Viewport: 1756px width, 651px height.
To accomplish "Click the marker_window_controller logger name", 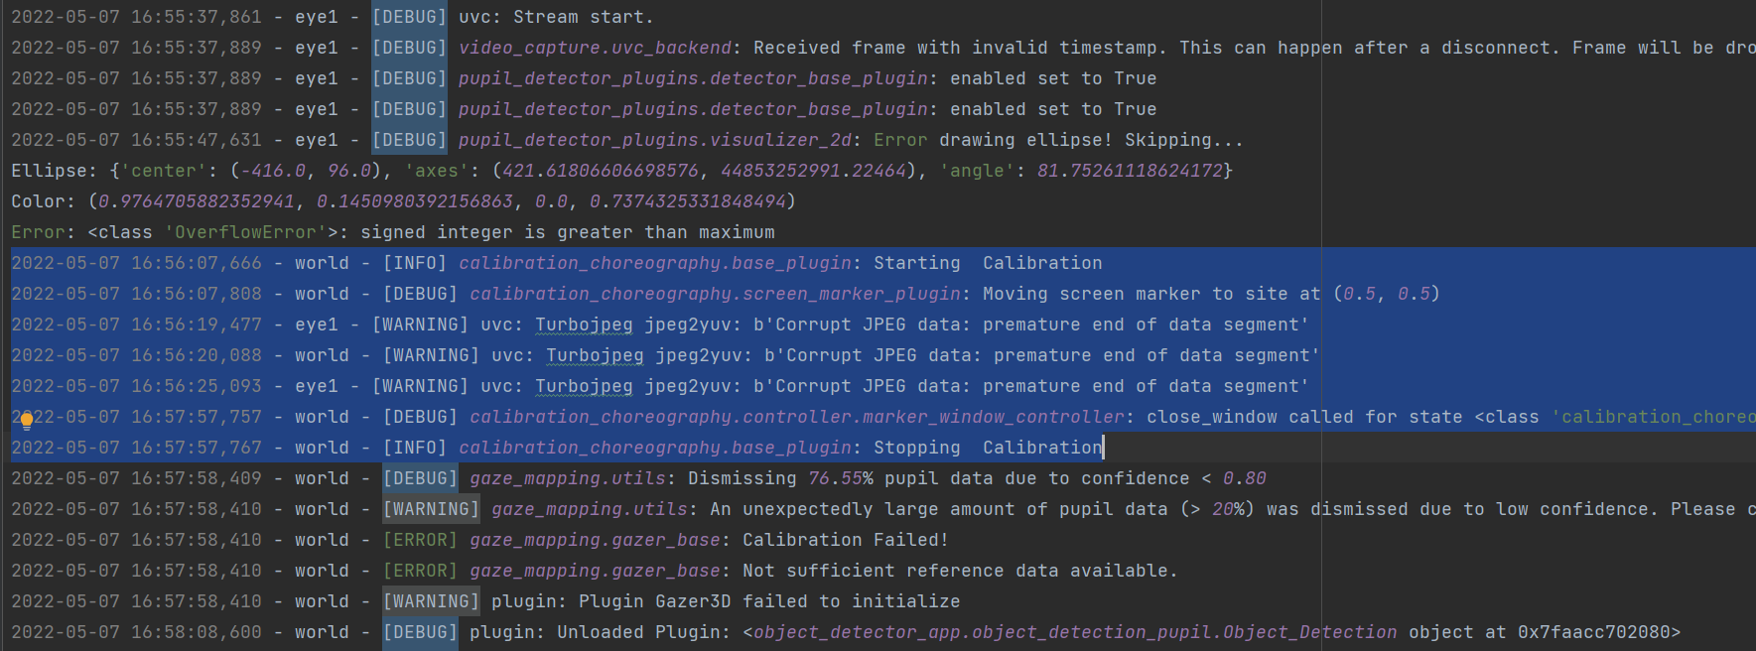I will click(796, 417).
